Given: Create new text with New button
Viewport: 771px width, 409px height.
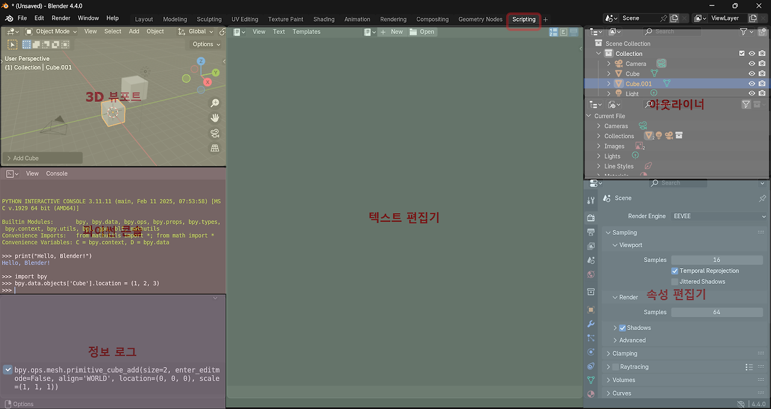Looking at the screenshot, I should 392,32.
